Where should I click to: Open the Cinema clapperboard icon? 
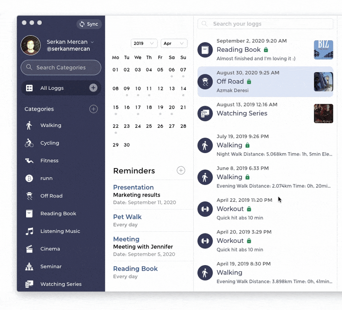[29, 249]
